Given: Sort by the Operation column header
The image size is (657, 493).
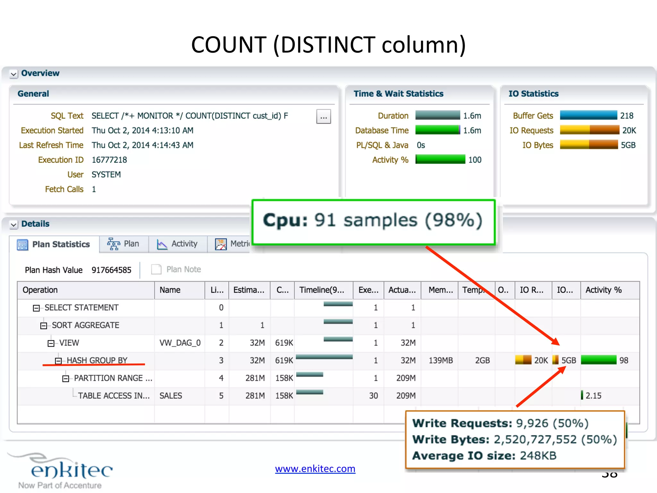Looking at the screenshot, I should (86, 290).
